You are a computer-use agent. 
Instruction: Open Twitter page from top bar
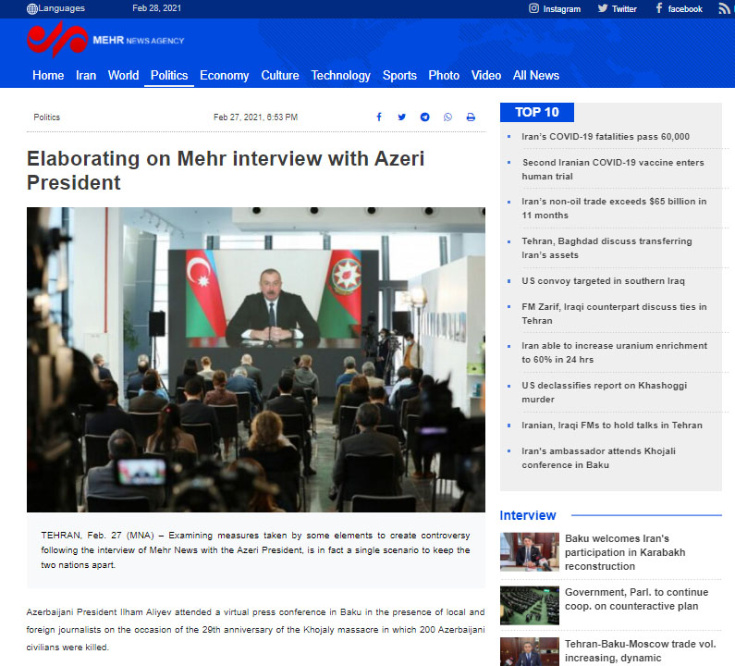[617, 8]
